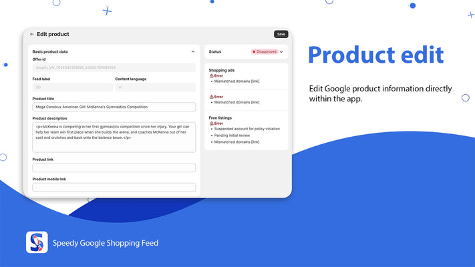Click the Offer id field
Viewport: 475px width, 267px height.
click(114, 67)
